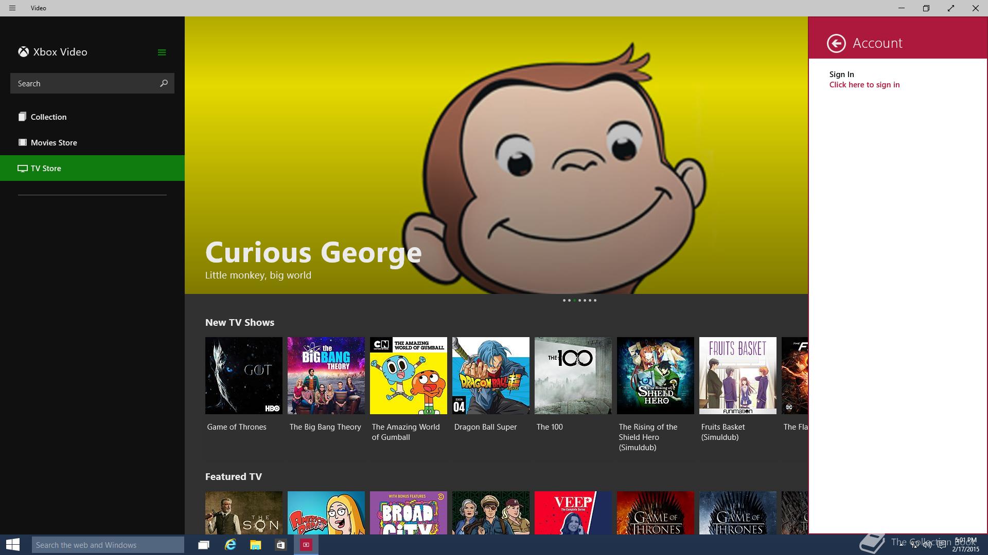The image size is (988, 555).
Task: Click the Curious George title text
Action: click(x=313, y=252)
